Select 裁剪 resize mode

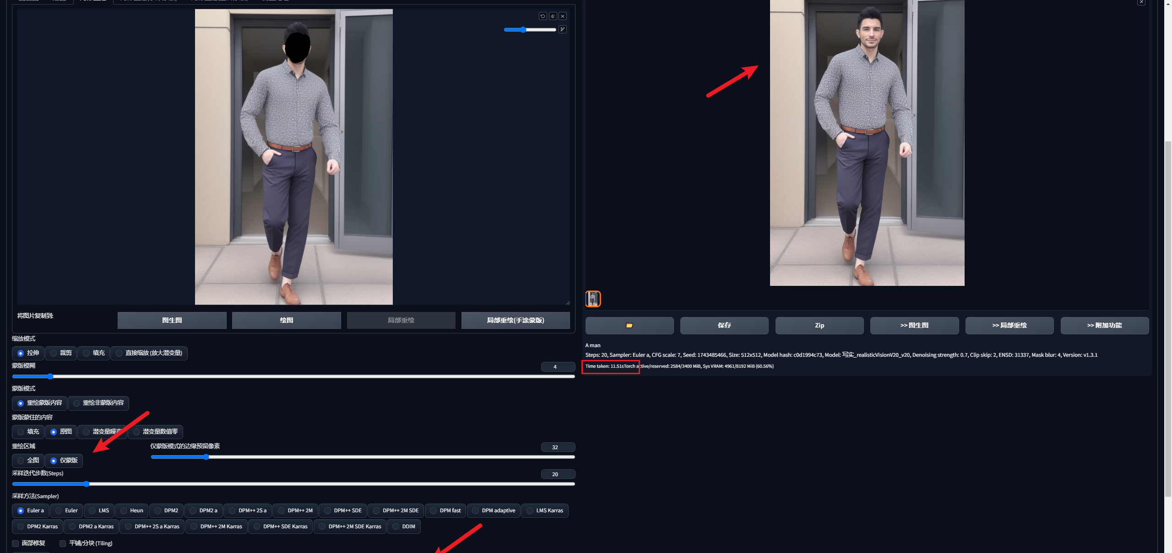61,353
